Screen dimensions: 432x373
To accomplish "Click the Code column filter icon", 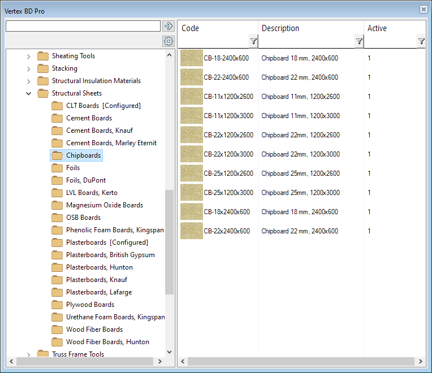I will click(253, 41).
